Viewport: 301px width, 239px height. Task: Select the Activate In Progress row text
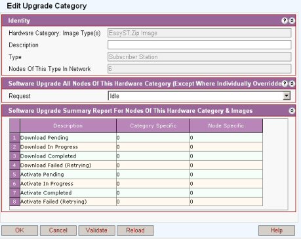pyautogui.click(x=47, y=184)
